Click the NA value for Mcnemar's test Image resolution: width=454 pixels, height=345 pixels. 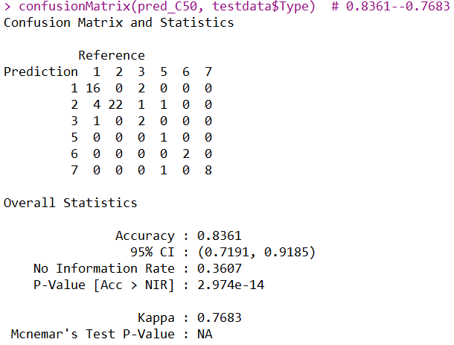(x=204, y=334)
